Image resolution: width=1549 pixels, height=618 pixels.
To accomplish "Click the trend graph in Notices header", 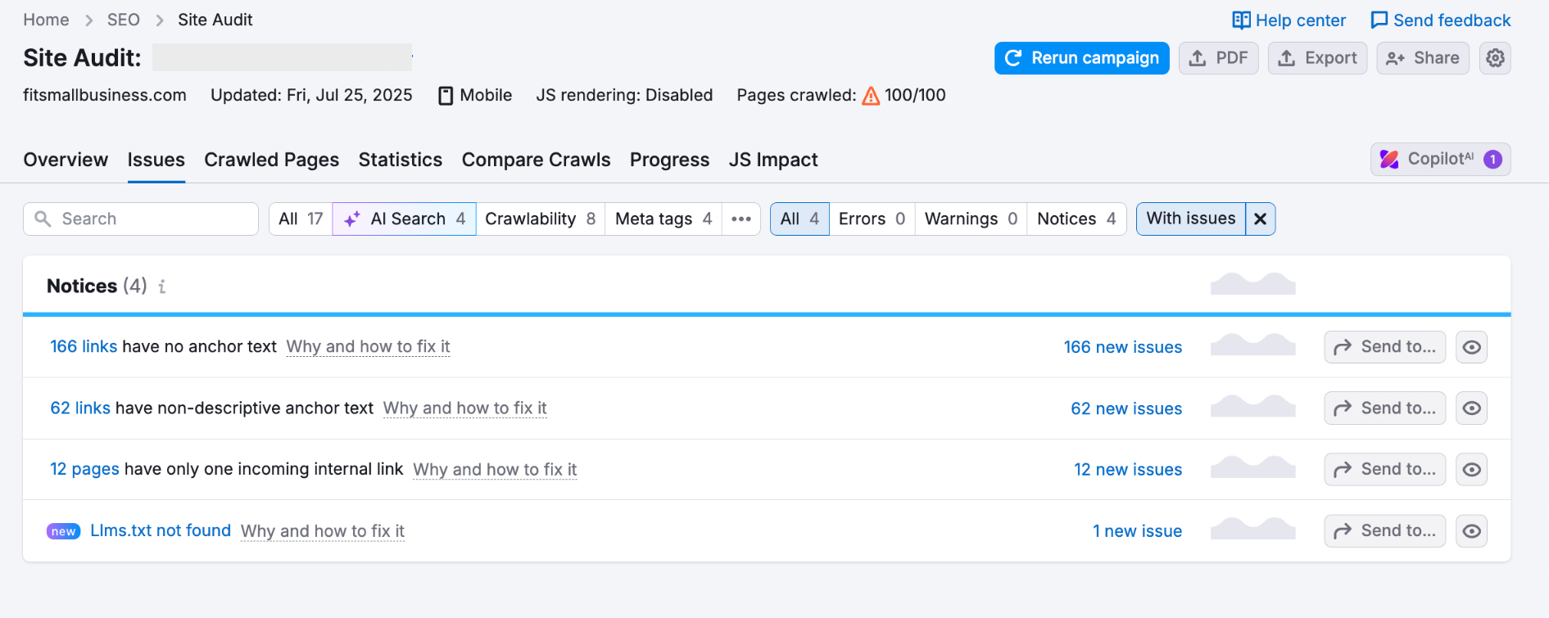I will (1252, 284).
